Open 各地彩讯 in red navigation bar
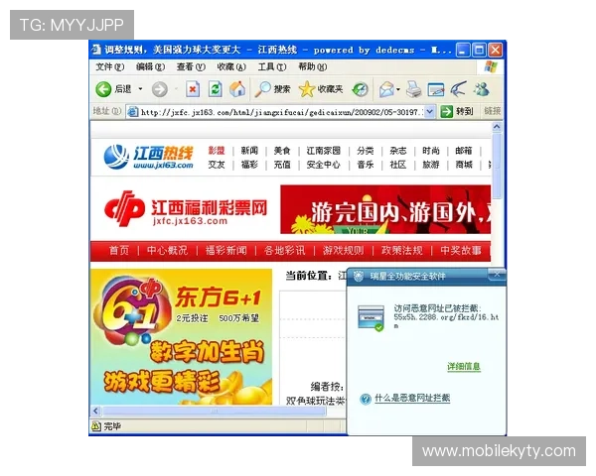This screenshot has height=476, width=596. coord(285,251)
